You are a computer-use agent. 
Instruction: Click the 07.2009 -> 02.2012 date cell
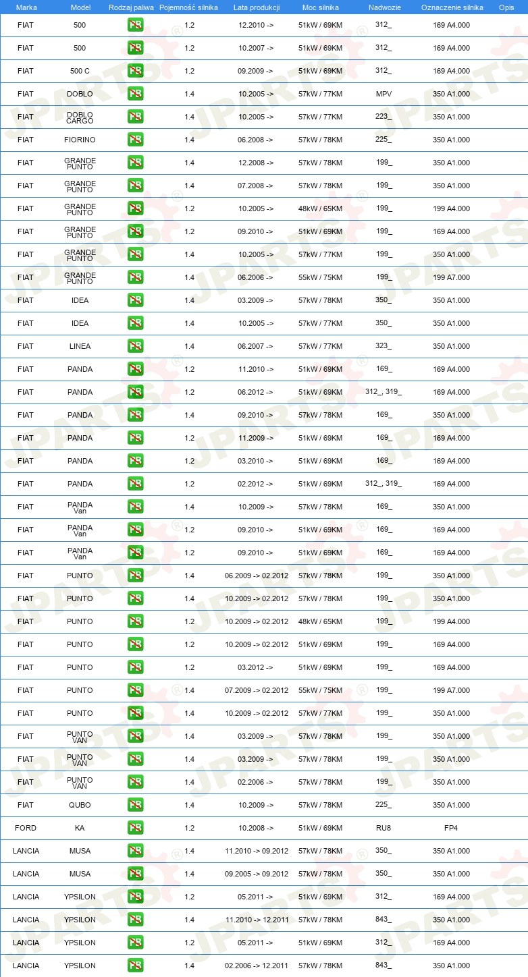pyautogui.click(x=257, y=690)
